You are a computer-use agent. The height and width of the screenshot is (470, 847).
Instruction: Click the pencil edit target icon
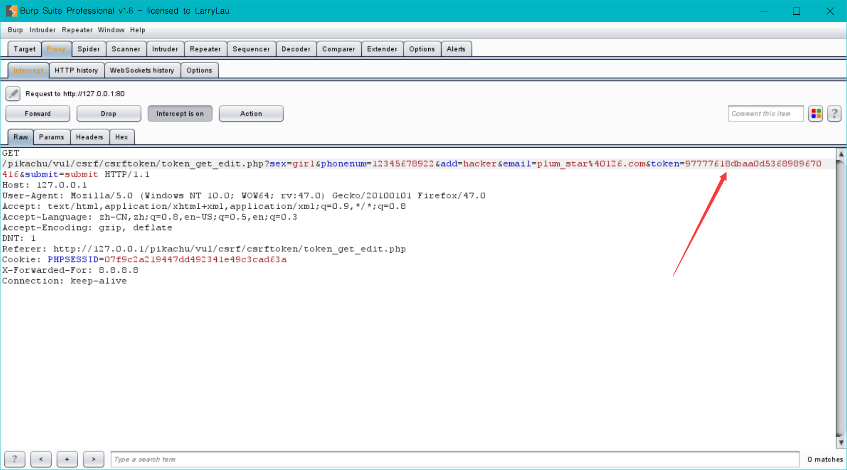(x=13, y=94)
